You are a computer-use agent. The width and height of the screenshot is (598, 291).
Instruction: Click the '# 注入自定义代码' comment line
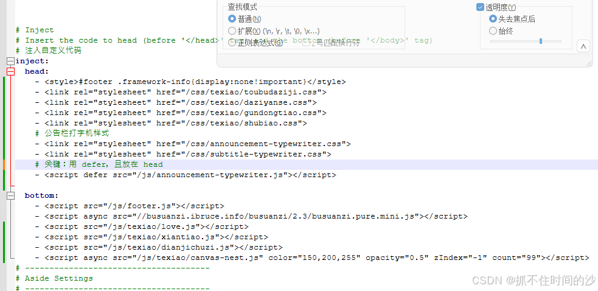[49, 51]
